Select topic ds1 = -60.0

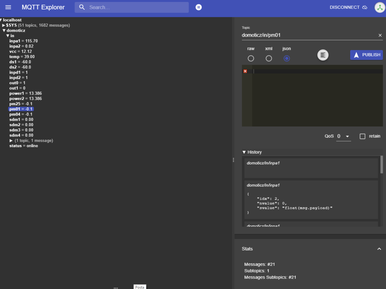click(x=20, y=62)
